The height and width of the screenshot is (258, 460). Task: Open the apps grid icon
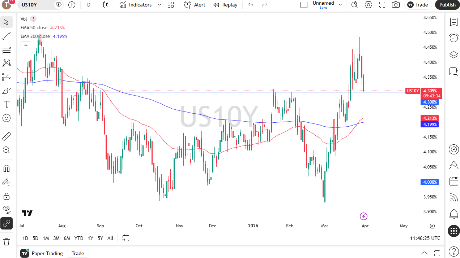453,231
